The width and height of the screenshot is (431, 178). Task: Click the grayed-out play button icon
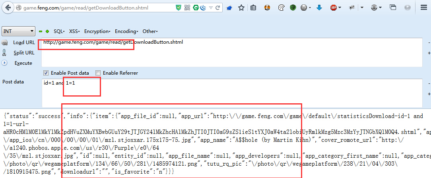tap(408, 8)
